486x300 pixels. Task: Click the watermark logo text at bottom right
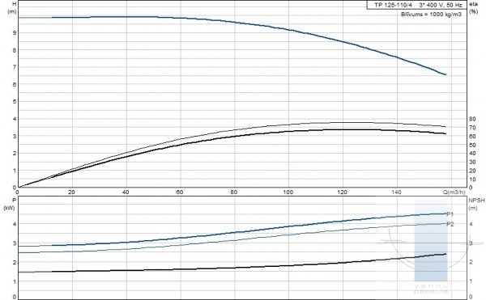click(431, 289)
